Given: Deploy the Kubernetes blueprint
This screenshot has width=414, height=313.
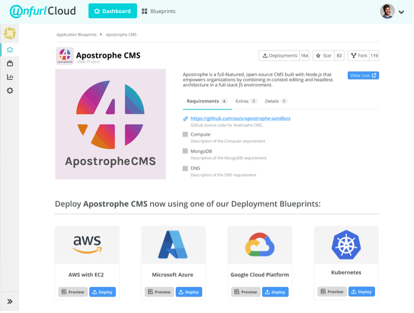Looking at the screenshot, I should (361, 292).
